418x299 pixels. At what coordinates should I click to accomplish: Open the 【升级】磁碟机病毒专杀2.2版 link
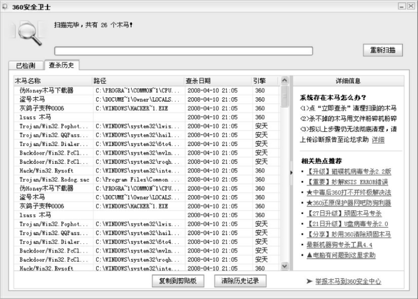pos(349,172)
